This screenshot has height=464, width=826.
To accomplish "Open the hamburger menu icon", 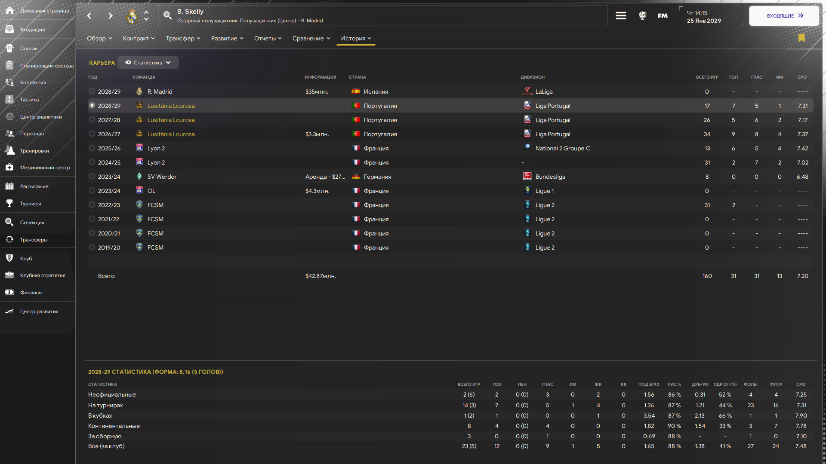I will (x=621, y=16).
